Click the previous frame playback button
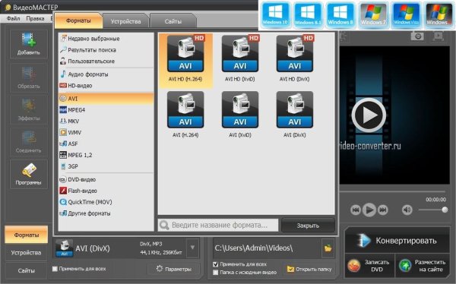This screenshot has height=284, width=456. [x=356, y=210]
